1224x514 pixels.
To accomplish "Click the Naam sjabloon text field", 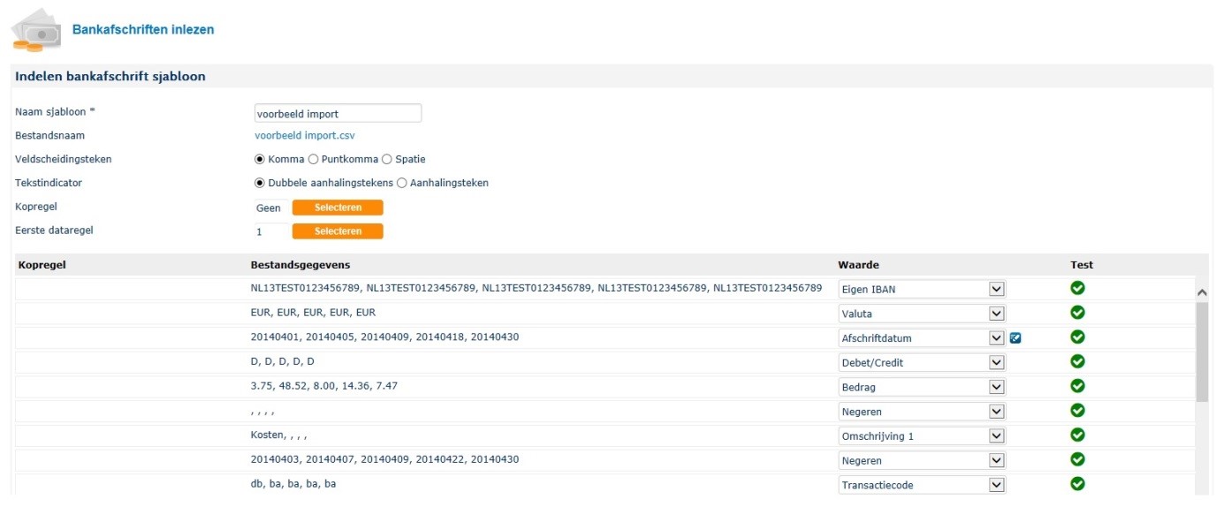I will click(337, 113).
